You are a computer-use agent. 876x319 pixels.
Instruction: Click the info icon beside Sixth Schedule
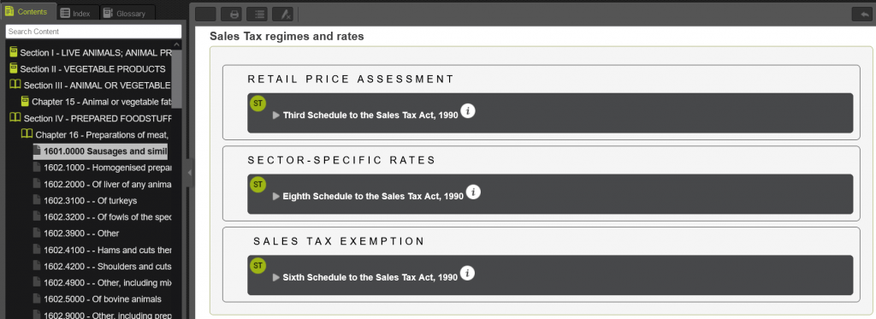(468, 274)
